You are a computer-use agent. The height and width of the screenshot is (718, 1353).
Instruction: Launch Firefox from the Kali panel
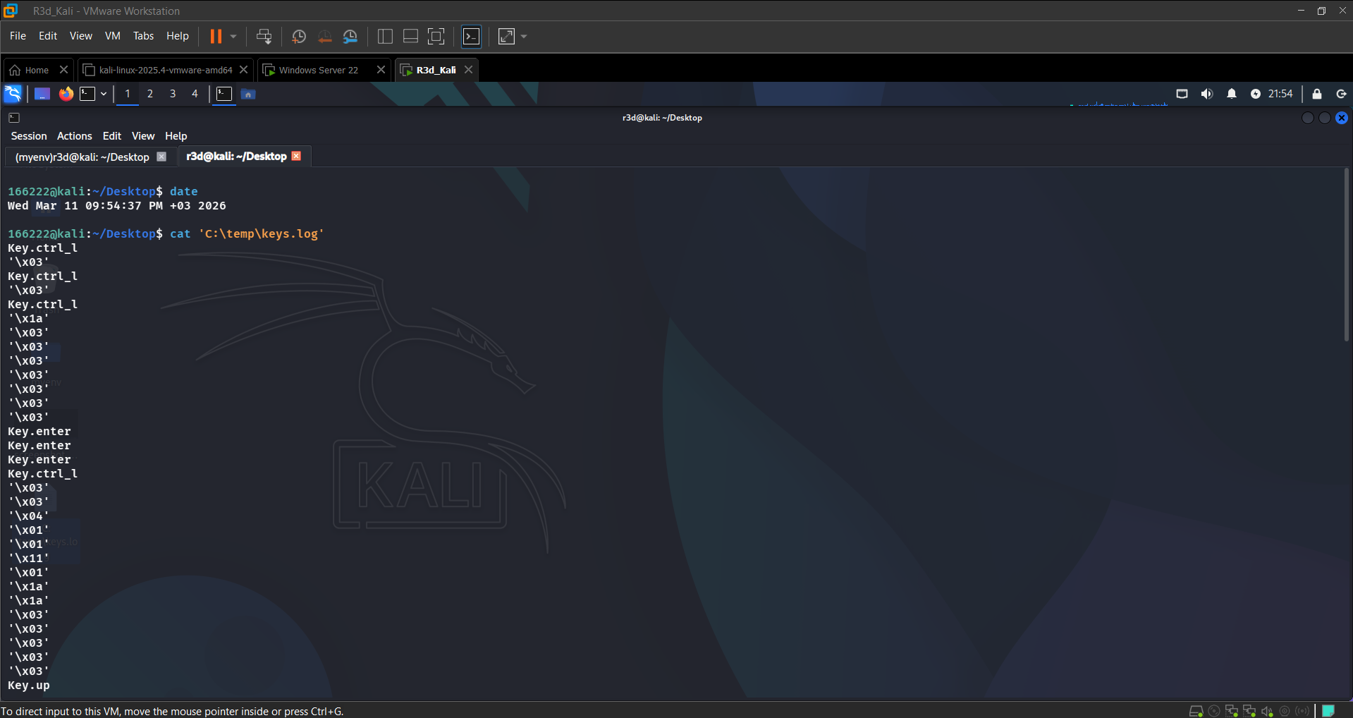tap(66, 94)
